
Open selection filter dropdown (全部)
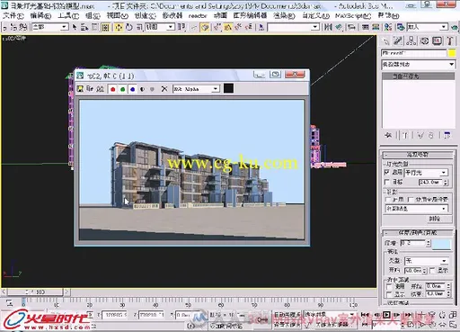coord(50,27)
